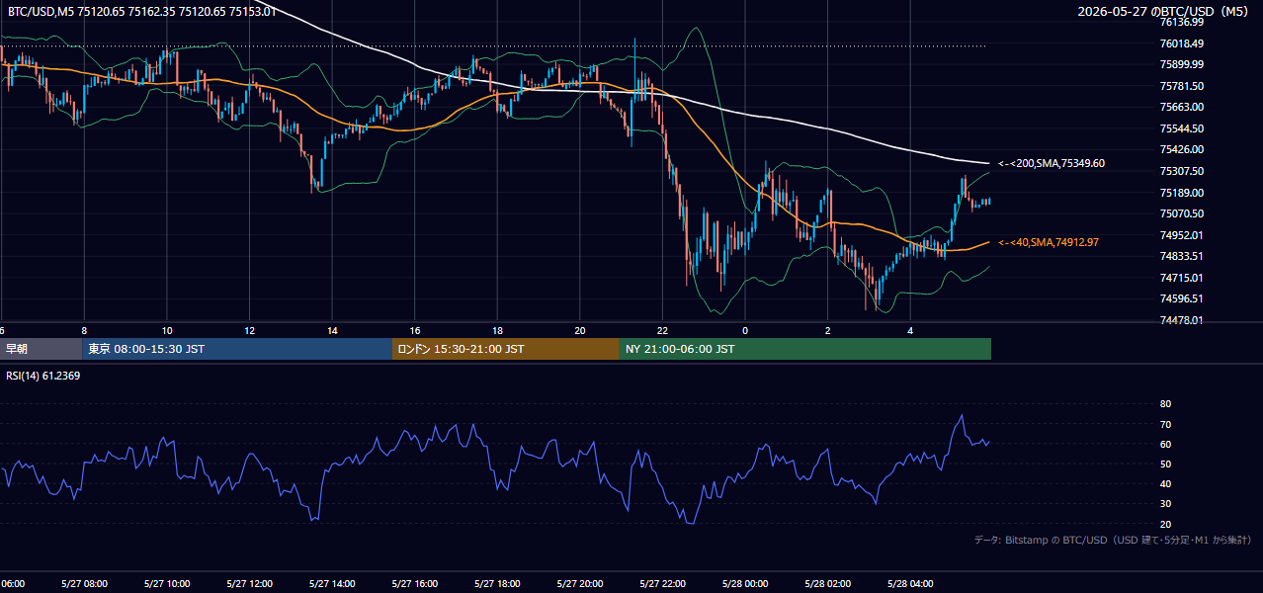Click the chart hour label 18 under the candles
1263x593 pixels.
point(497,330)
